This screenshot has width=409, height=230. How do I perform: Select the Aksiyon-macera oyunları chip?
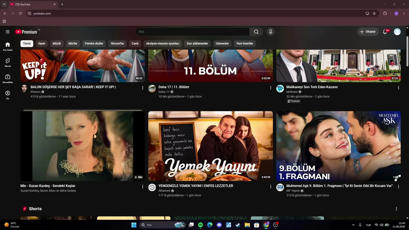tap(163, 43)
